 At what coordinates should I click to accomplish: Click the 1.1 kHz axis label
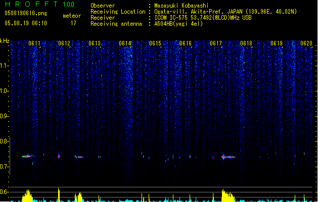click(x=4, y=66)
